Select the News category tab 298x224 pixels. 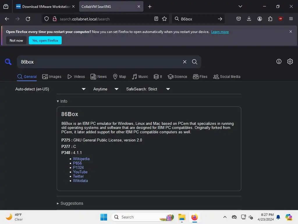click(x=99, y=77)
